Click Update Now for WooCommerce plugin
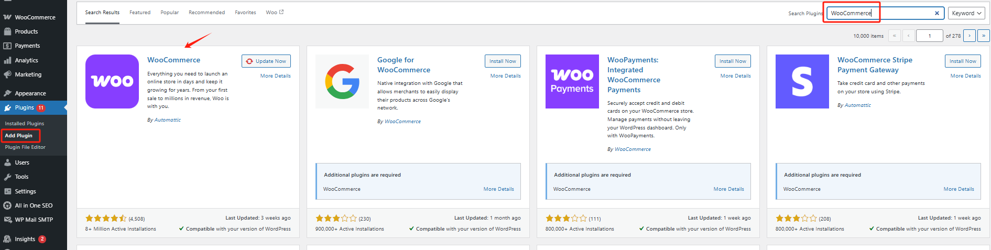Viewport: 991px width, 250px height. pyautogui.click(x=266, y=61)
